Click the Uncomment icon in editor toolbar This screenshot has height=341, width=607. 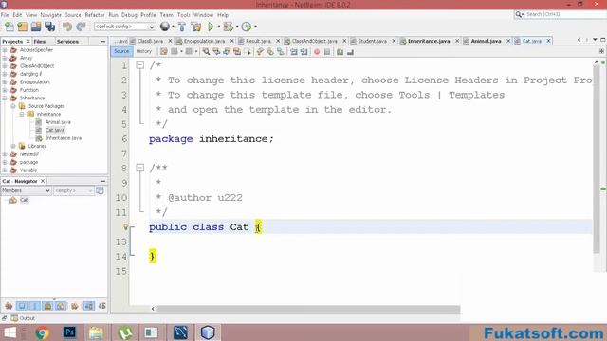click(350, 51)
